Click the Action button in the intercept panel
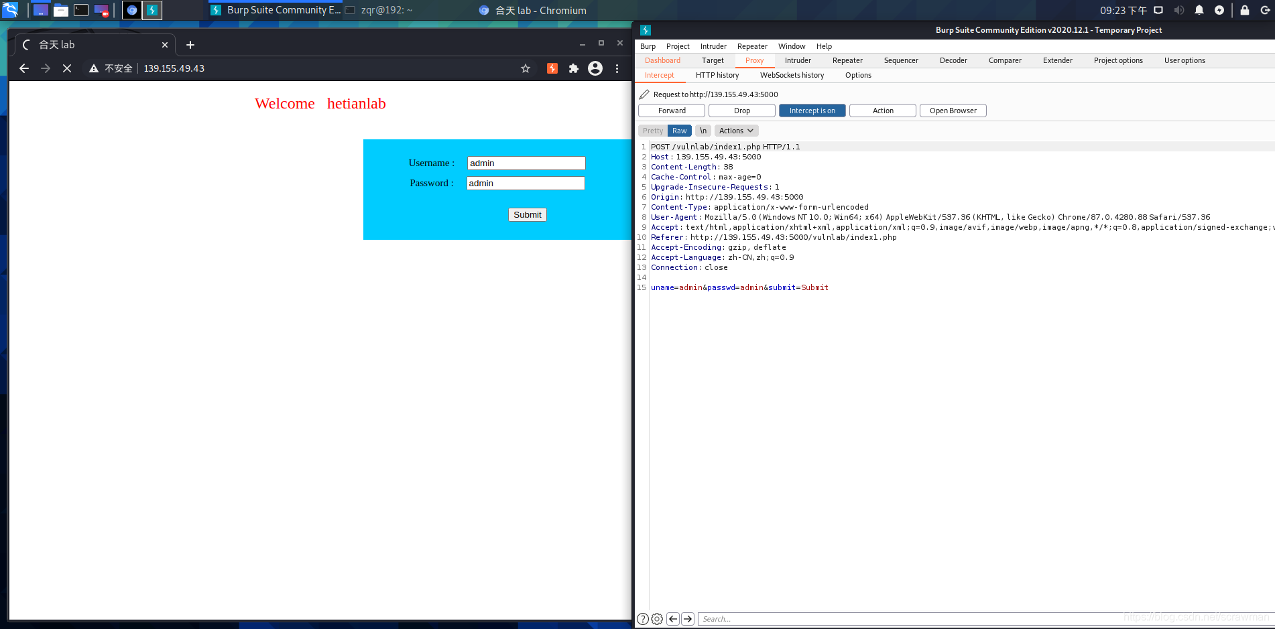The width and height of the screenshot is (1275, 629). pyautogui.click(x=883, y=111)
